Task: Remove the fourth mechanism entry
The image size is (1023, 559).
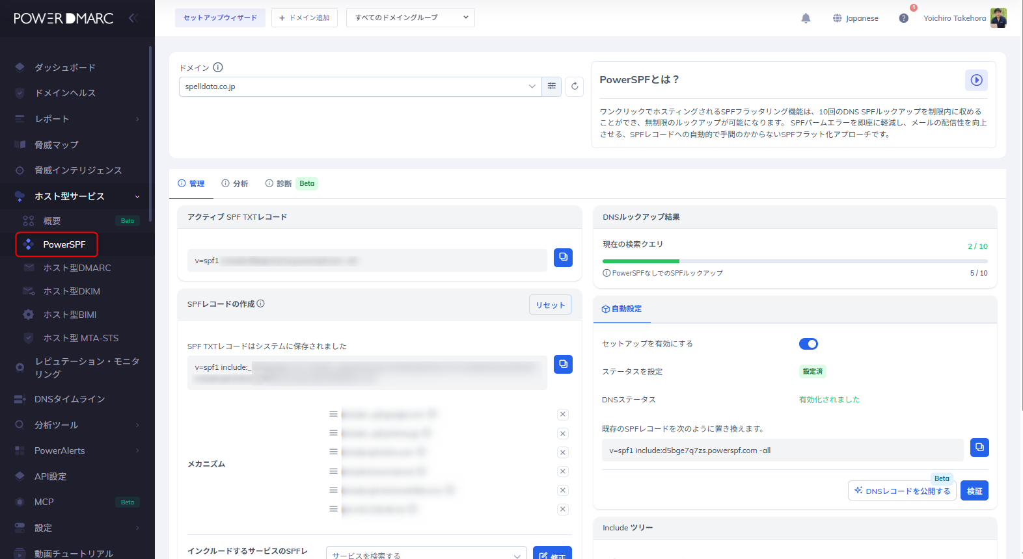Action: (x=563, y=471)
